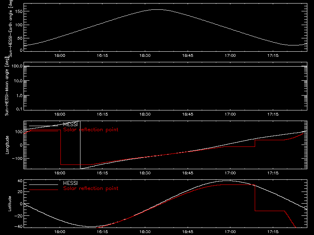Click the 40 tick on the Latitude axis
Image resolution: width=314 pixels, height=235 pixels.
(x=20, y=181)
